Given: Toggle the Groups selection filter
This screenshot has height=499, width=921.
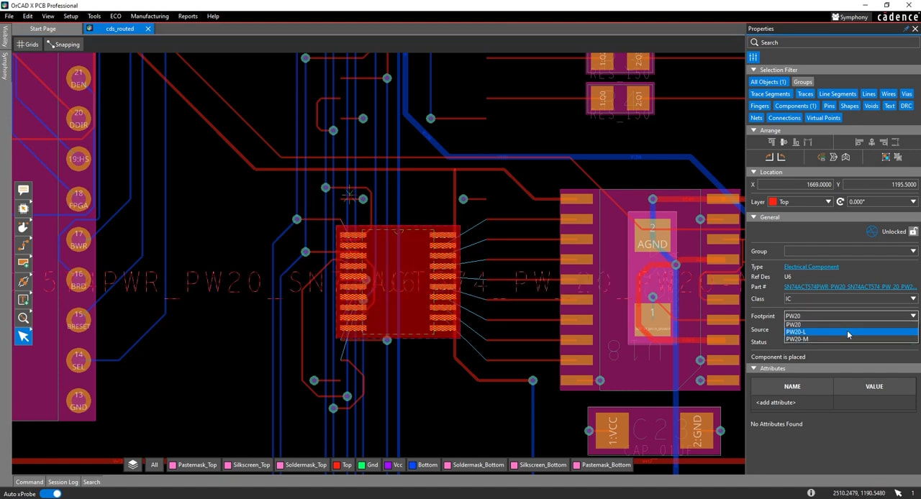Looking at the screenshot, I should point(803,82).
